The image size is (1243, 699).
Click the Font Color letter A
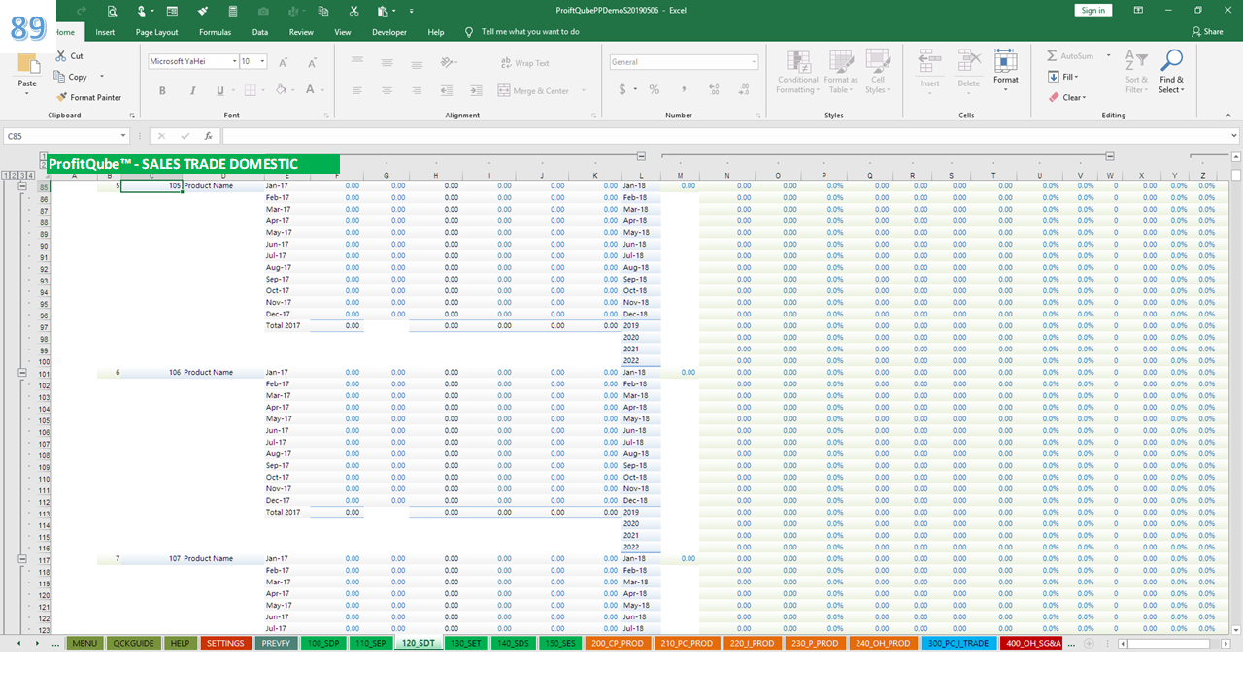coord(310,90)
